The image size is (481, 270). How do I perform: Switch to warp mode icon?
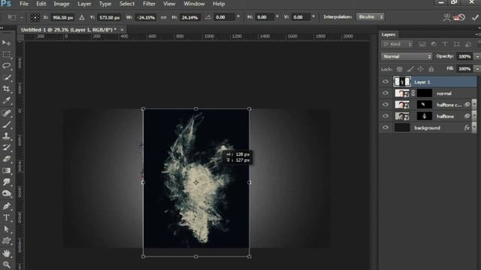[446, 17]
